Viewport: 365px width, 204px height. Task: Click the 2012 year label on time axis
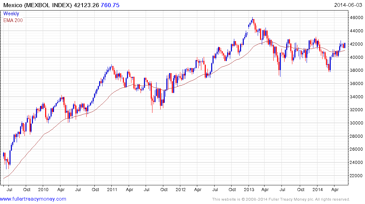[x=181, y=189]
